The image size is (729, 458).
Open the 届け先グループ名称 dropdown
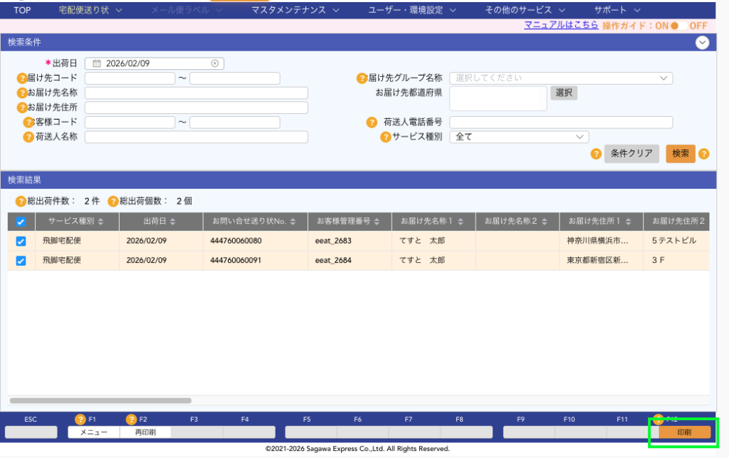(x=560, y=78)
